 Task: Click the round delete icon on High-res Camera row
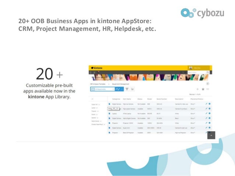tap(210, 104)
